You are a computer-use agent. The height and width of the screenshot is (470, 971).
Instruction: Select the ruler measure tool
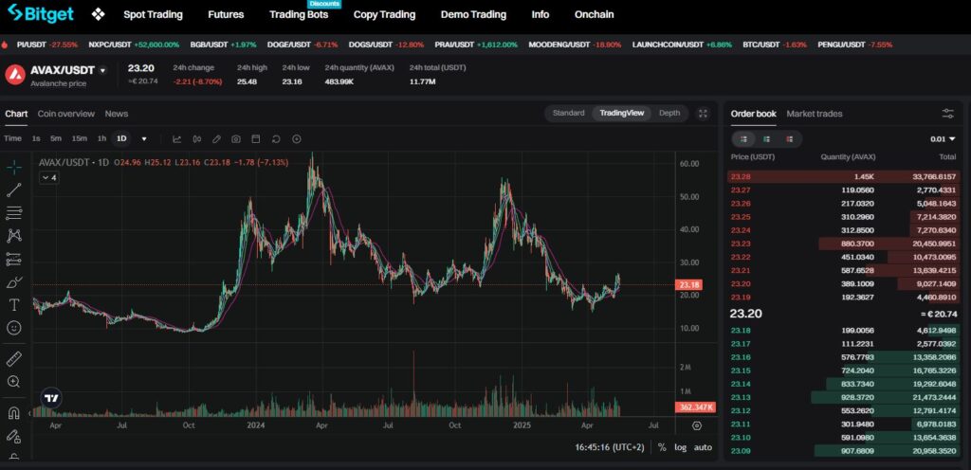(x=14, y=359)
